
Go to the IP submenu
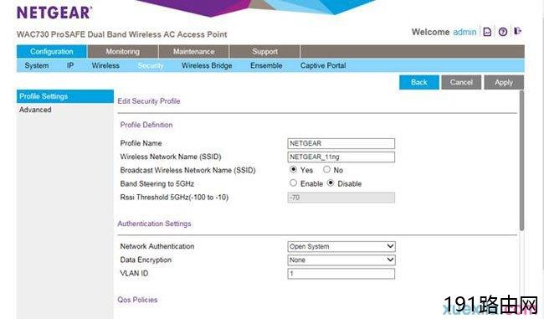point(70,65)
